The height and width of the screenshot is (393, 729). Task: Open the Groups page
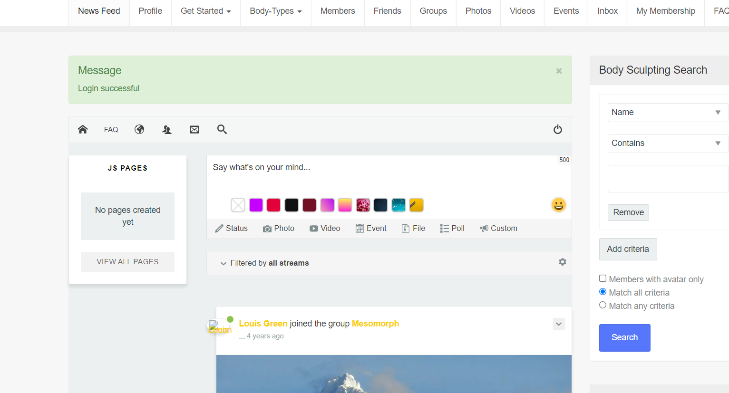(433, 11)
